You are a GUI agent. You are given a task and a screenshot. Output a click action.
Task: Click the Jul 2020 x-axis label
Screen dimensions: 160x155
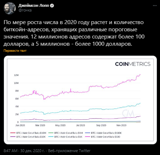(81, 126)
